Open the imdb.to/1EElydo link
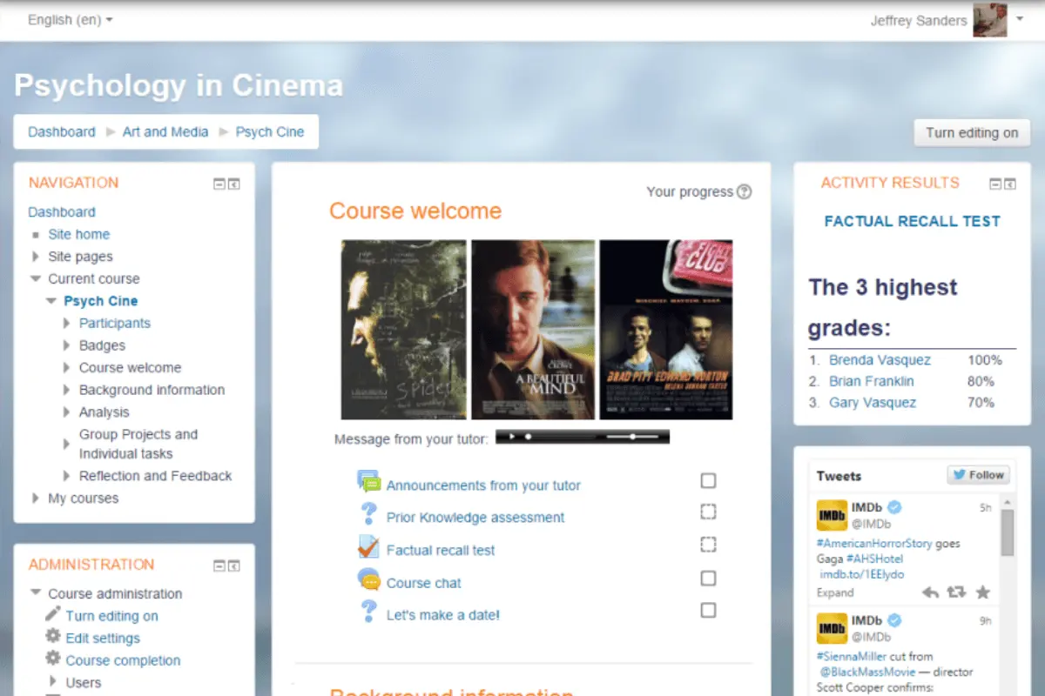This screenshot has width=1045, height=696. click(862, 574)
